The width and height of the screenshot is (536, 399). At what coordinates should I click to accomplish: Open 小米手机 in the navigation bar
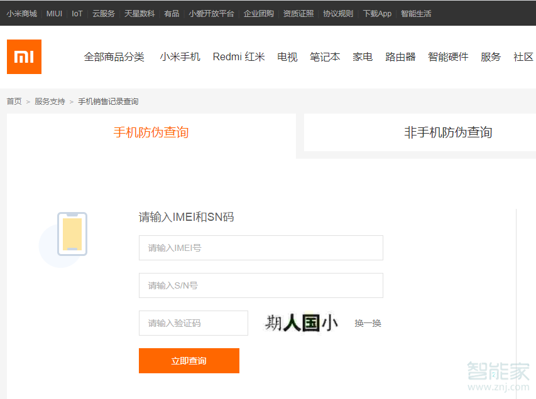click(180, 56)
